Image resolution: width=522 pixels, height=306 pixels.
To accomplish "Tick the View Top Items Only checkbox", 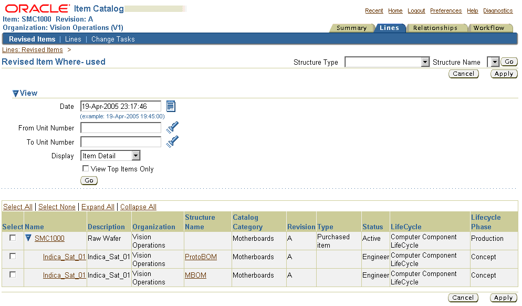I will (x=86, y=168).
